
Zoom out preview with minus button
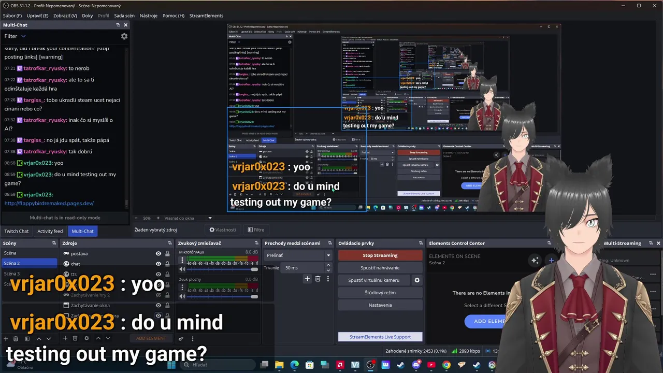pyautogui.click(x=136, y=218)
